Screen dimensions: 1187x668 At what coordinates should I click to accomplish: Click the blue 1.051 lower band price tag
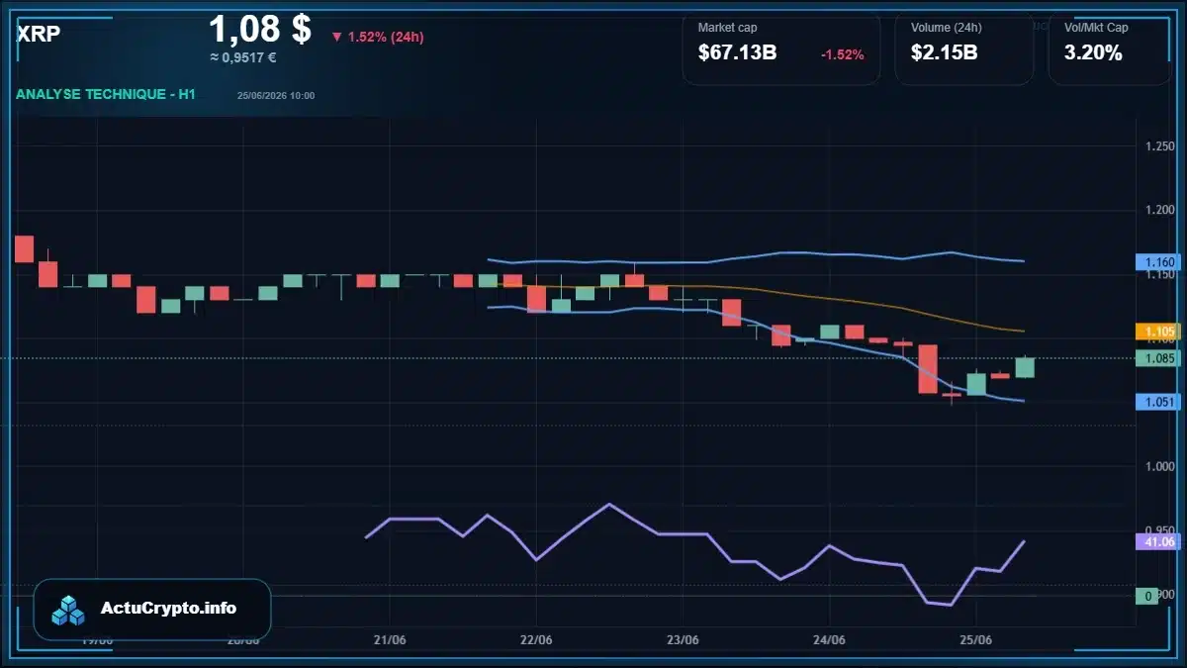(x=1157, y=402)
